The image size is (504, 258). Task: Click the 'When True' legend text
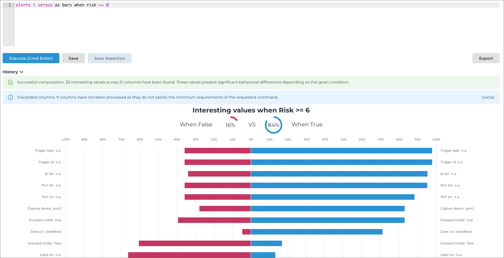307,124
